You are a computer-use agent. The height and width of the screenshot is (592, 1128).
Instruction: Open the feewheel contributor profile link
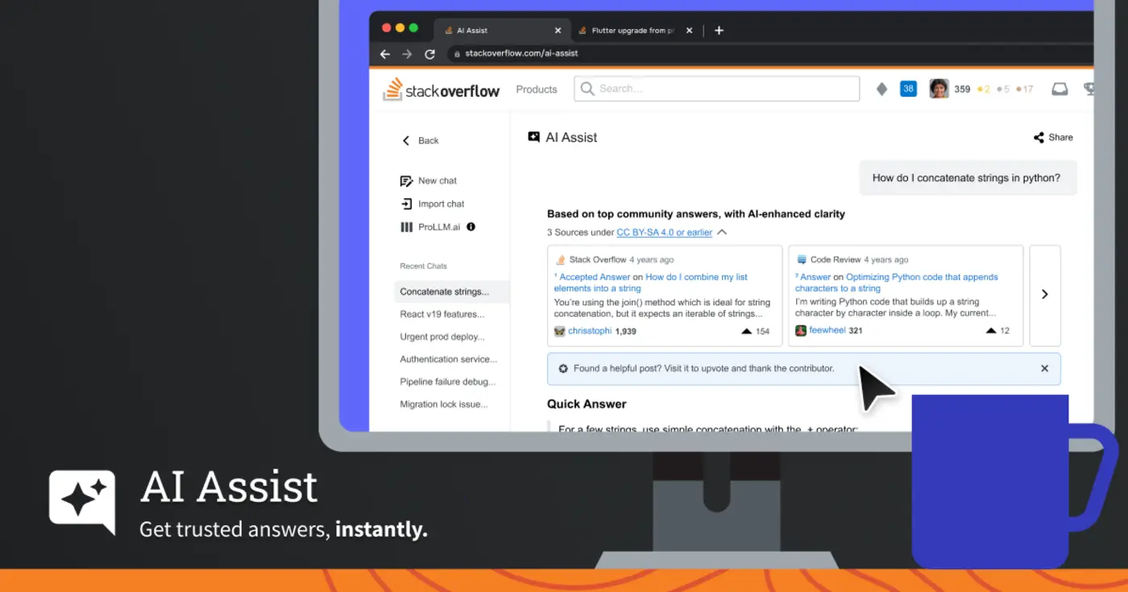[x=827, y=329]
